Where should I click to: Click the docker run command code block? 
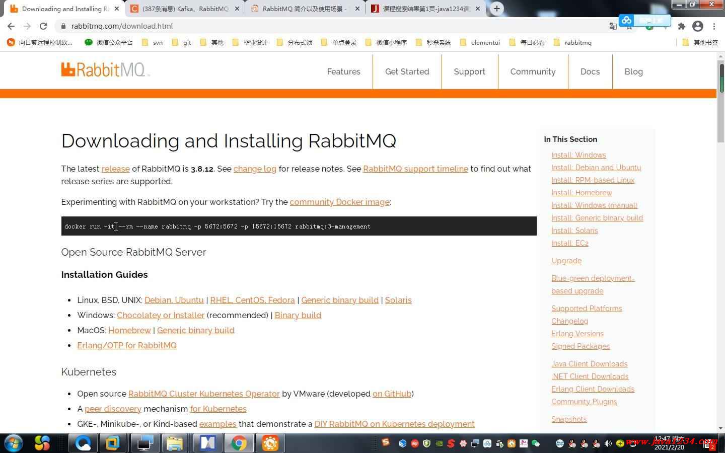[x=299, y=226]
